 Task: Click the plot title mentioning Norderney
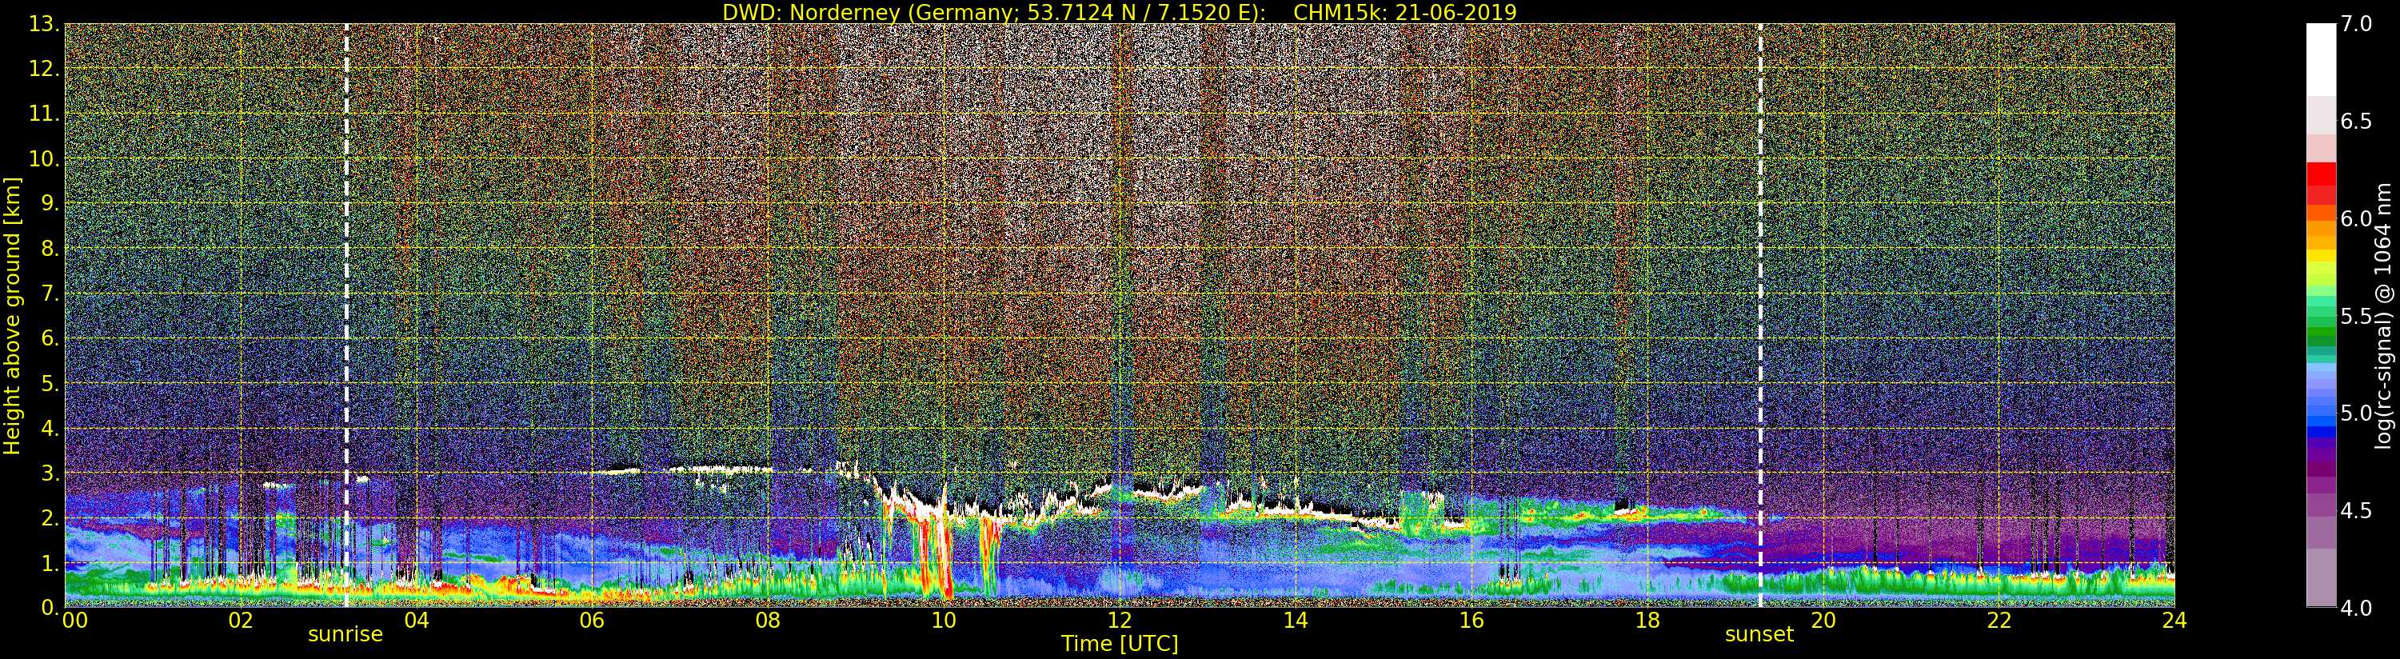click(x=1119, y=12)
